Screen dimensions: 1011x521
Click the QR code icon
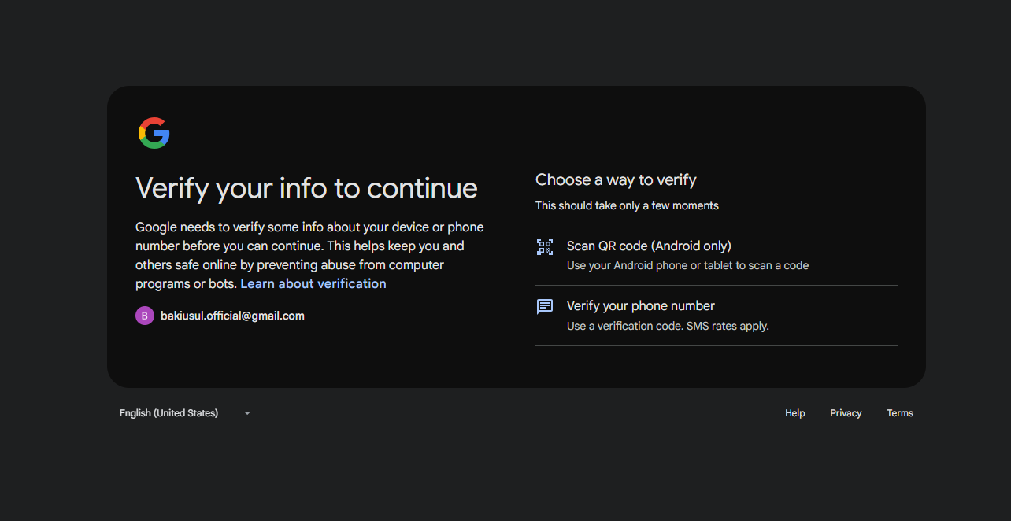(x=545, y=247)
